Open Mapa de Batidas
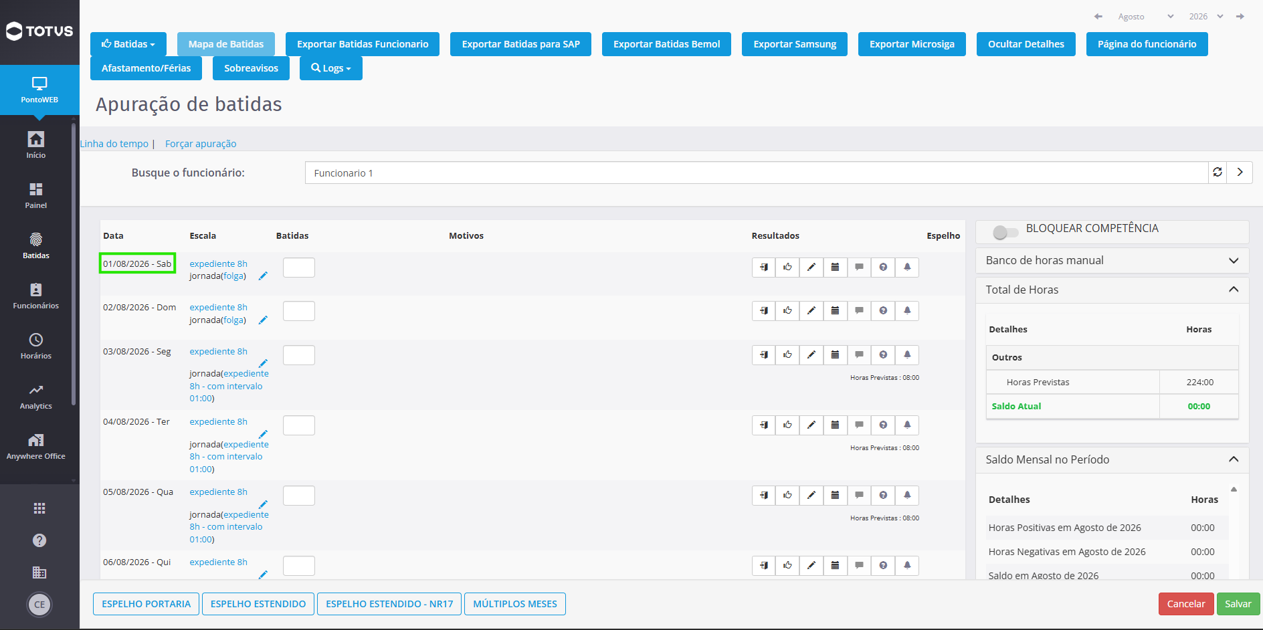 226,44
